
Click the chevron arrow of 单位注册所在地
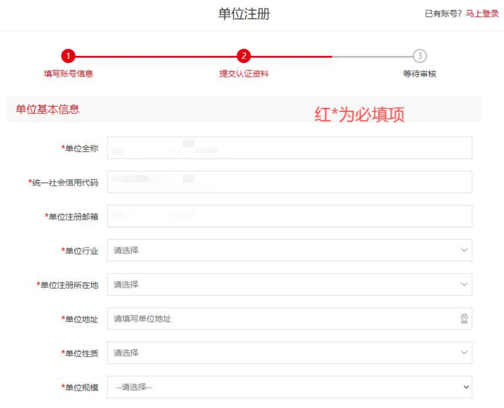464,284
